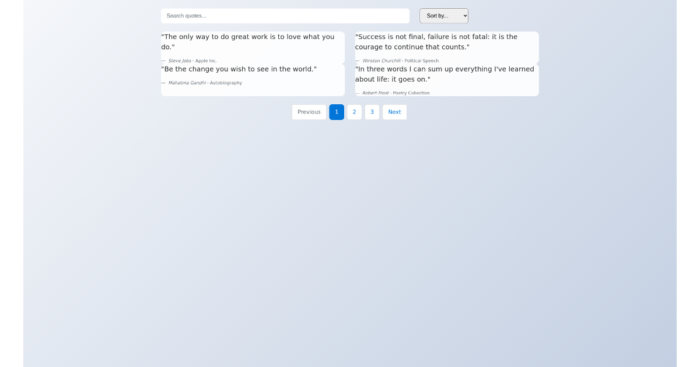This screenshot has height=367, width=700.
Task: Click the Political Speech source label
Action: point(422,61)
